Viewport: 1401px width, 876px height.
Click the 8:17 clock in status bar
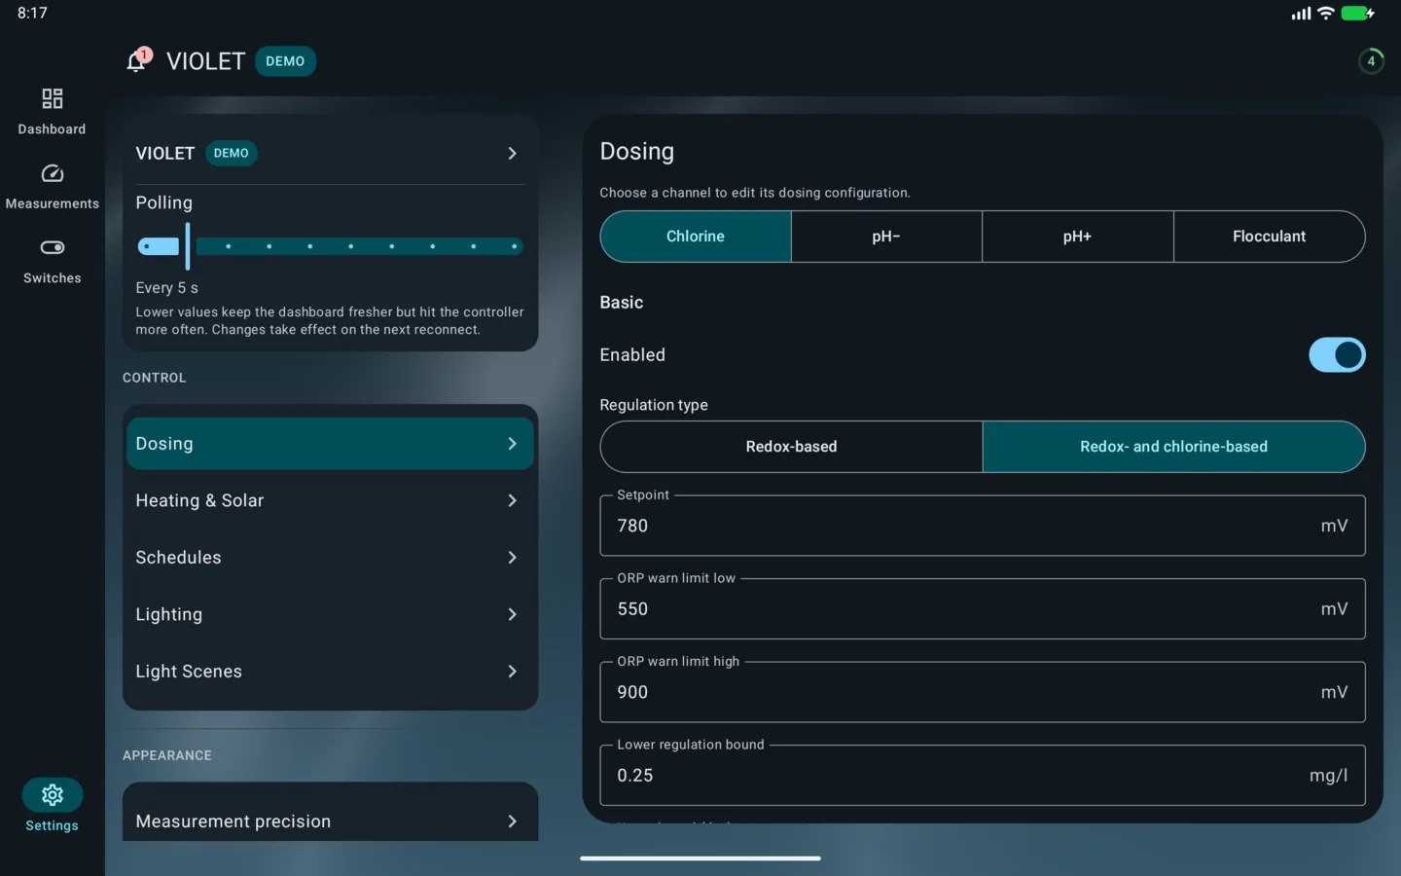[x=32, y=13]
